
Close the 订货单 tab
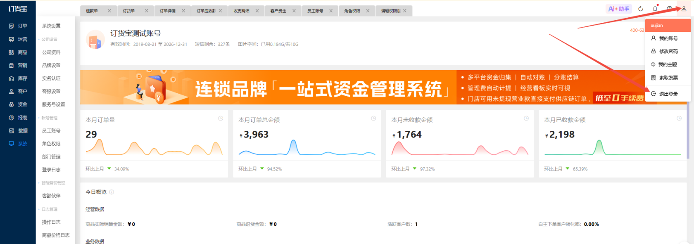pyautogui.click(x=147, y=11)
